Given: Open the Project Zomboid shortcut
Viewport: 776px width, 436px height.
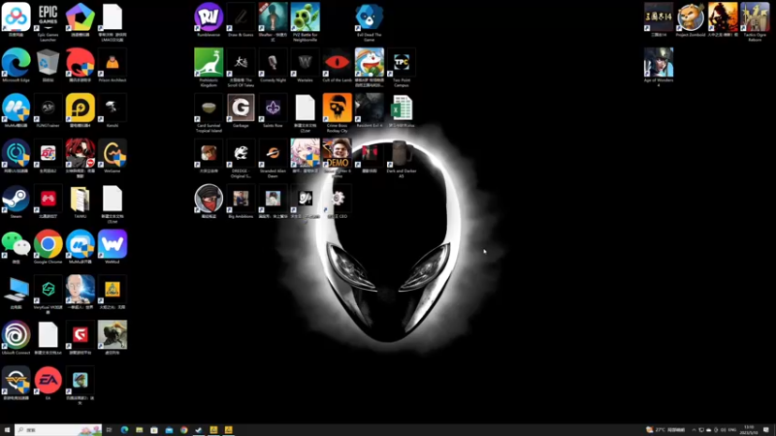Looking at the screenshot, I should [691, 20].
